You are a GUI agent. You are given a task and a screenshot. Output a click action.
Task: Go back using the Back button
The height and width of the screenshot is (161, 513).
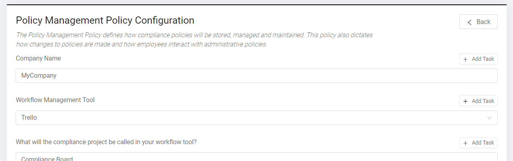pyautogui.click(x=478, y=22)
